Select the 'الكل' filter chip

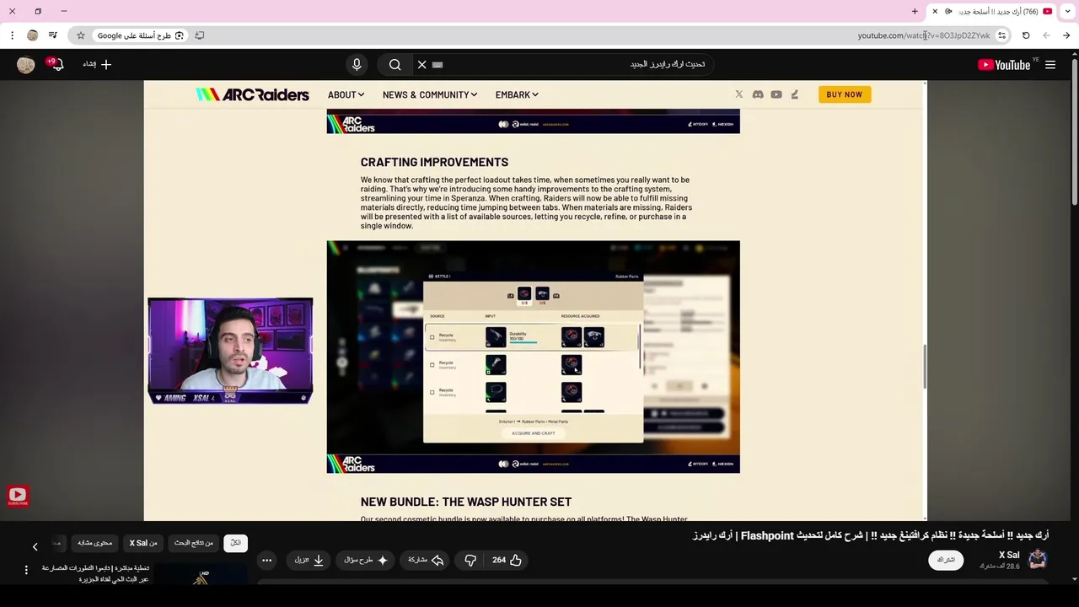(x=236, y=543)
